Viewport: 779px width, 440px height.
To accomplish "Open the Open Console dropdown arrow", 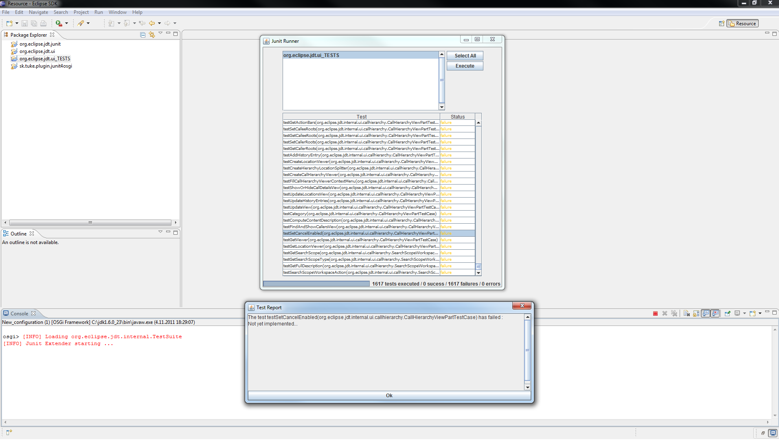I will pyautogui.click(x=760, y=313).
